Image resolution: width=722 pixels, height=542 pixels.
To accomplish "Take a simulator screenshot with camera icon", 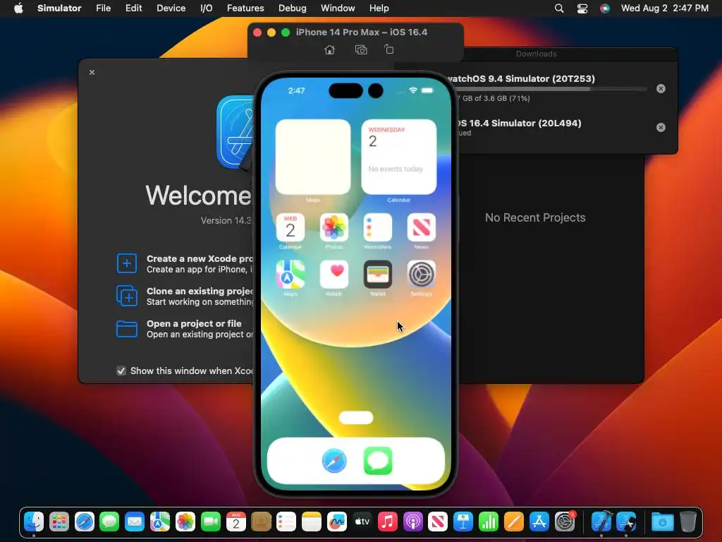I will click(x=361, y=50).
